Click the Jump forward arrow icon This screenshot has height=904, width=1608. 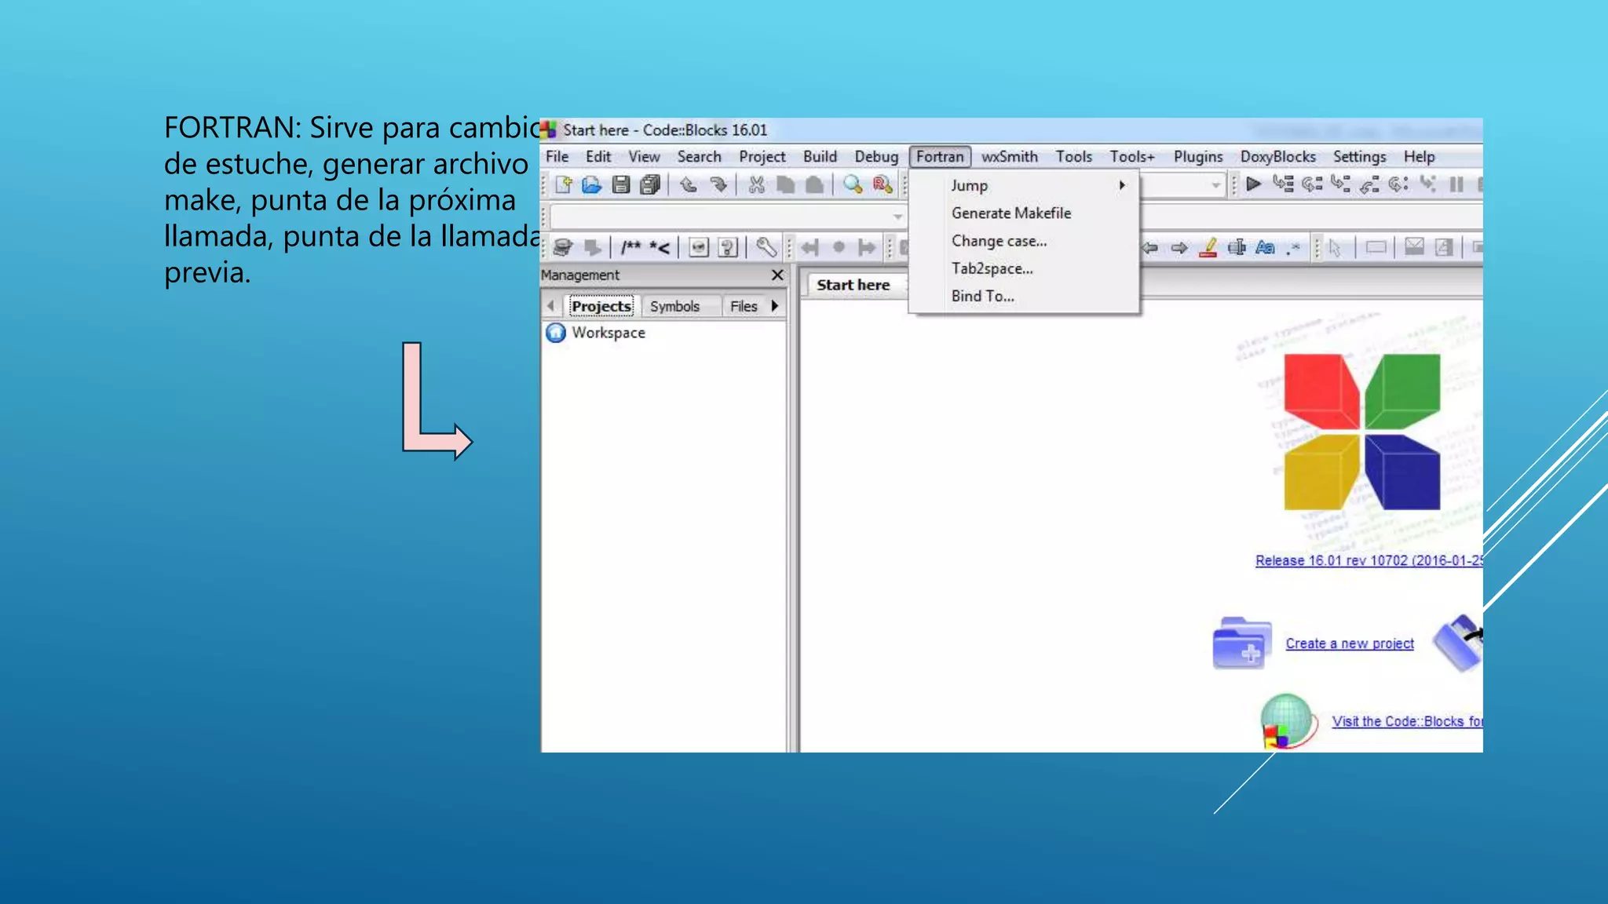pyautogui.click(x=1179, y=248)
